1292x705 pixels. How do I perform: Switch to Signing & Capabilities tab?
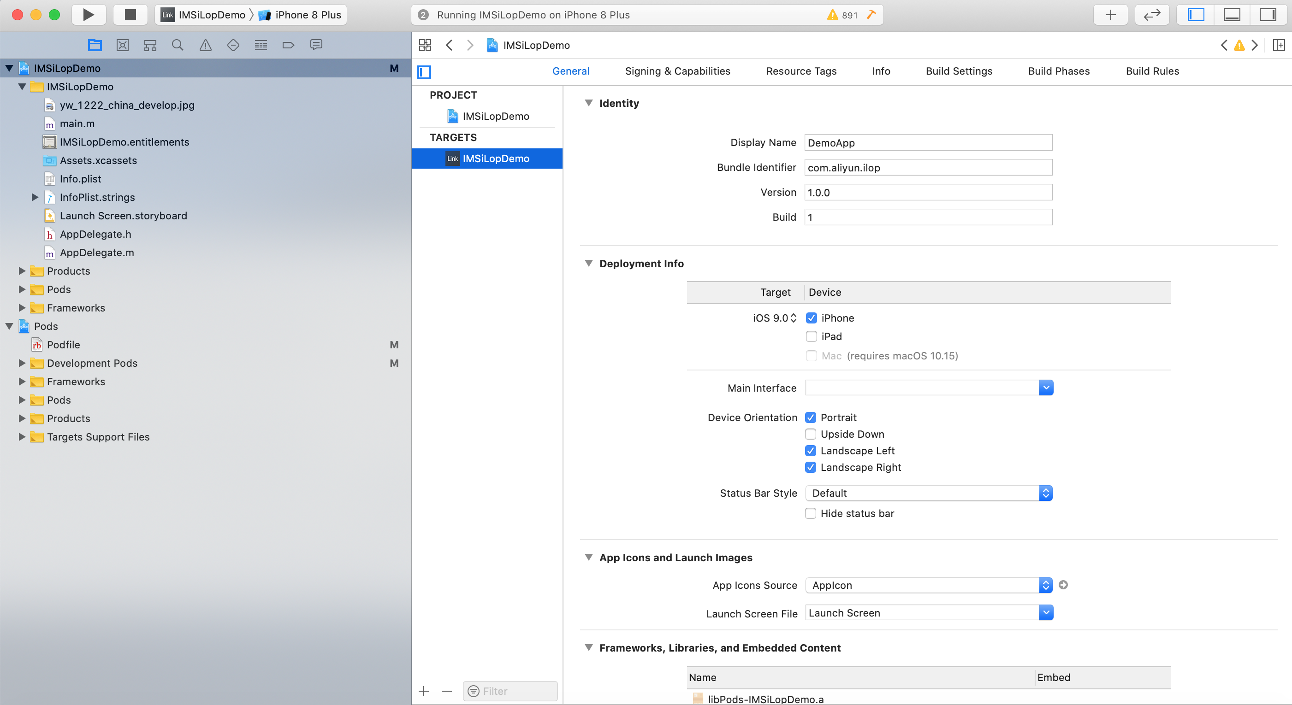coord(678,71)
